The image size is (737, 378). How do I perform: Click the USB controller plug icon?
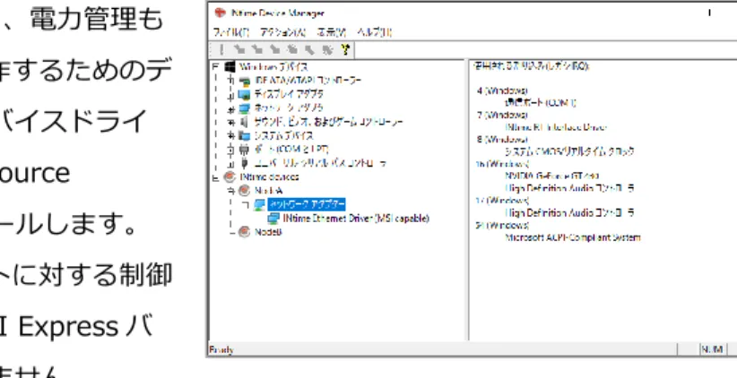pyautogui.click(x=244, y=163)
